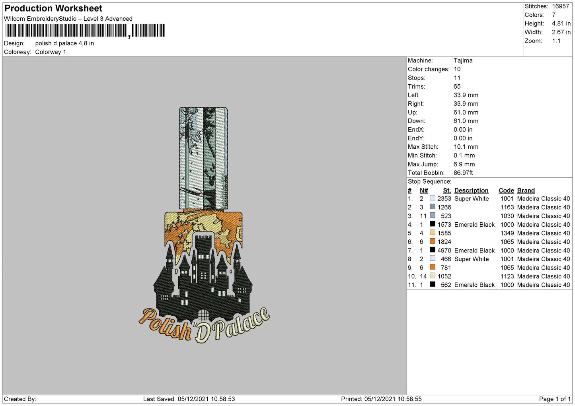The width and height of the screenshot is (575, 406).
Task: Select the Wilcom EmbroideryStudio – Level 3 Advanced line
Action: coord(68,19)
